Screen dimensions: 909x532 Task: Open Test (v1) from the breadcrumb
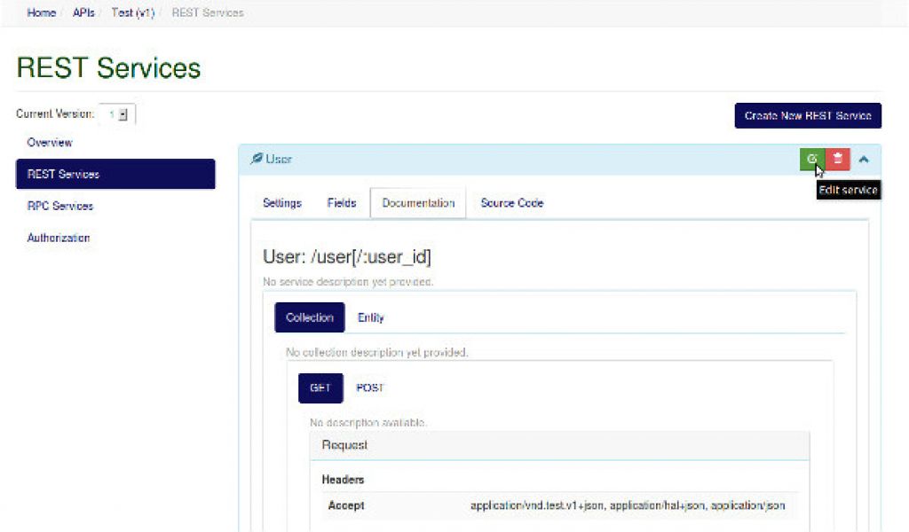131,12
